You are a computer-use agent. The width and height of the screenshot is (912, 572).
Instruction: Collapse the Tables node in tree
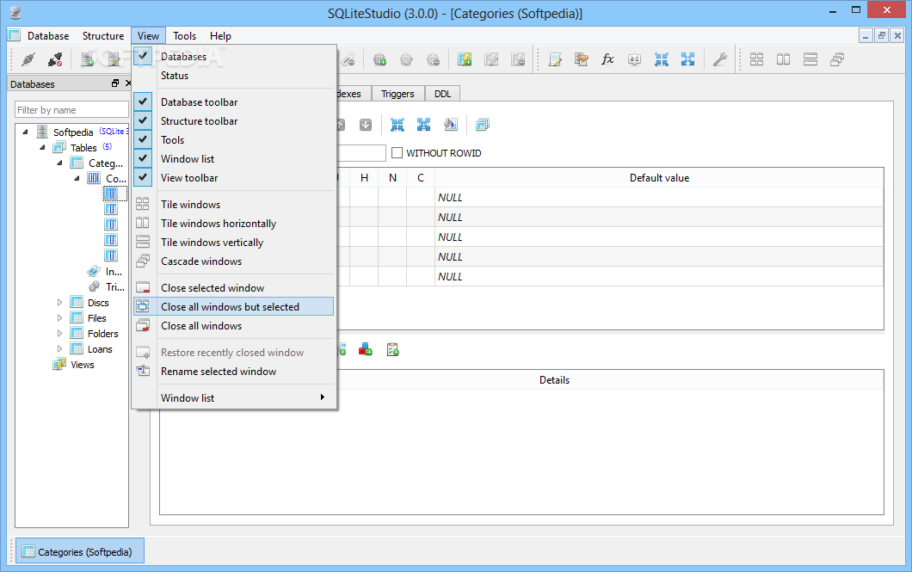[x=42, y=148]
